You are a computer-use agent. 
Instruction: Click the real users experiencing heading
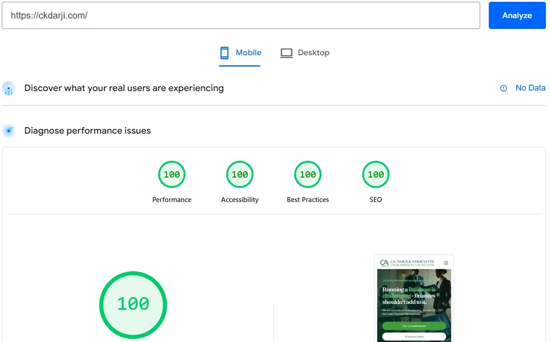124,88
